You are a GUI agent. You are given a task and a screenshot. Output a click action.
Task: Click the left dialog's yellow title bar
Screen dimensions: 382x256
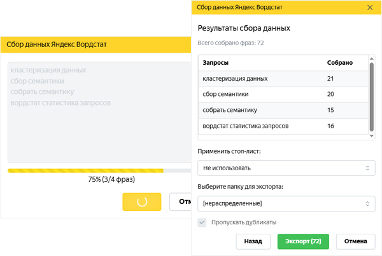(x=95, y=45)
